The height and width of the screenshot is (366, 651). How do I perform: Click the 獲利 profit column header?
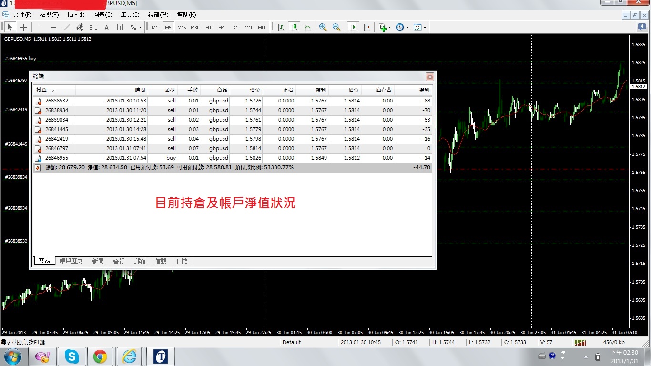pos(424,90)
